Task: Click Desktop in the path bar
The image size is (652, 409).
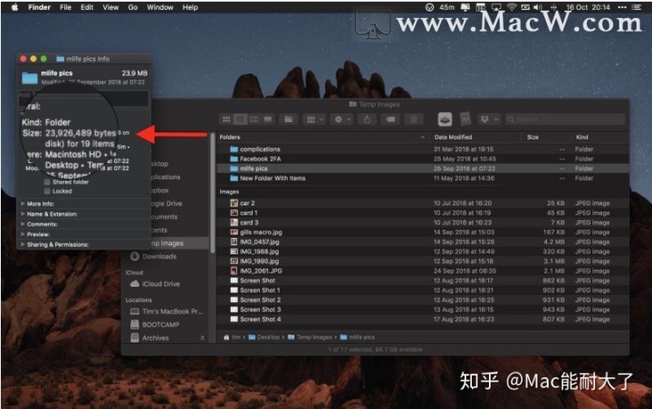Action: (264, 338)
